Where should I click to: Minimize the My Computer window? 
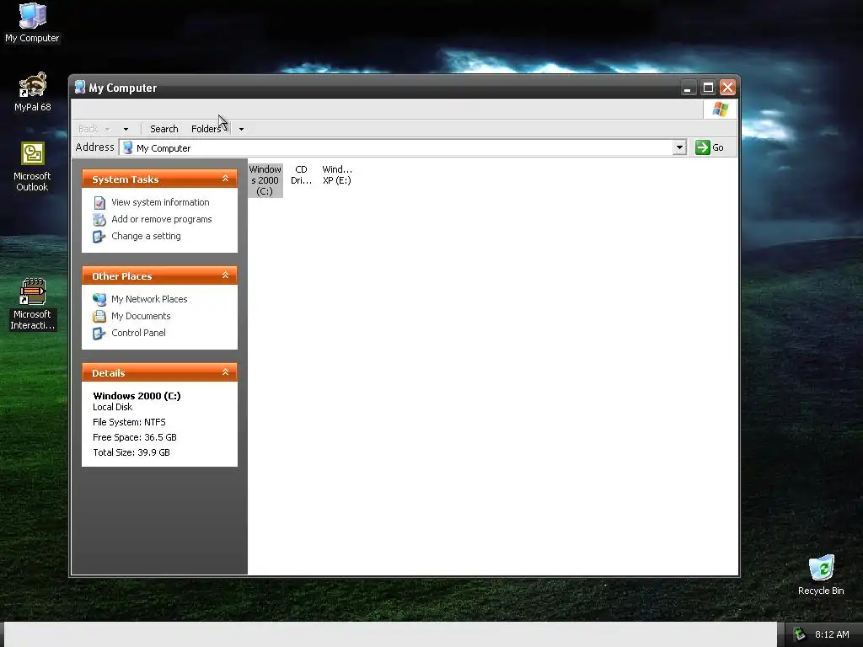pos(688,88)
